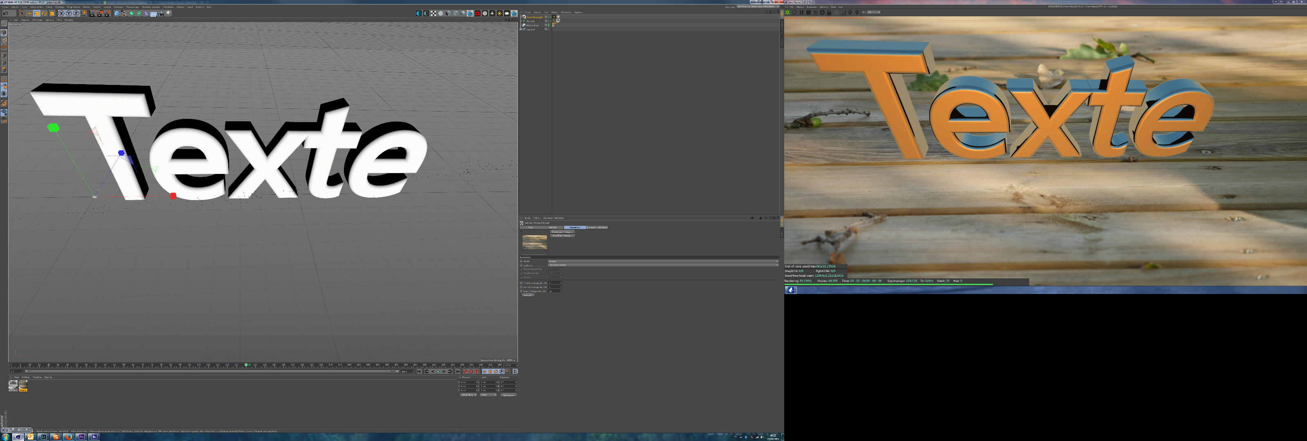Click green playhead marker on timeline
The width and height of the screenshot is (1307, 441).
click(x=246, y=365)
